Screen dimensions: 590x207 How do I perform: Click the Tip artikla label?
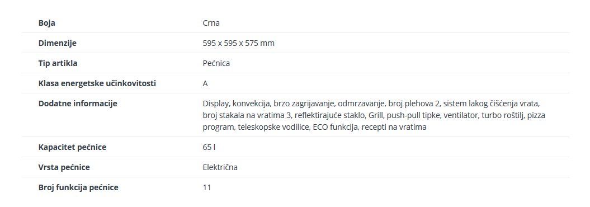click(58, 63)
